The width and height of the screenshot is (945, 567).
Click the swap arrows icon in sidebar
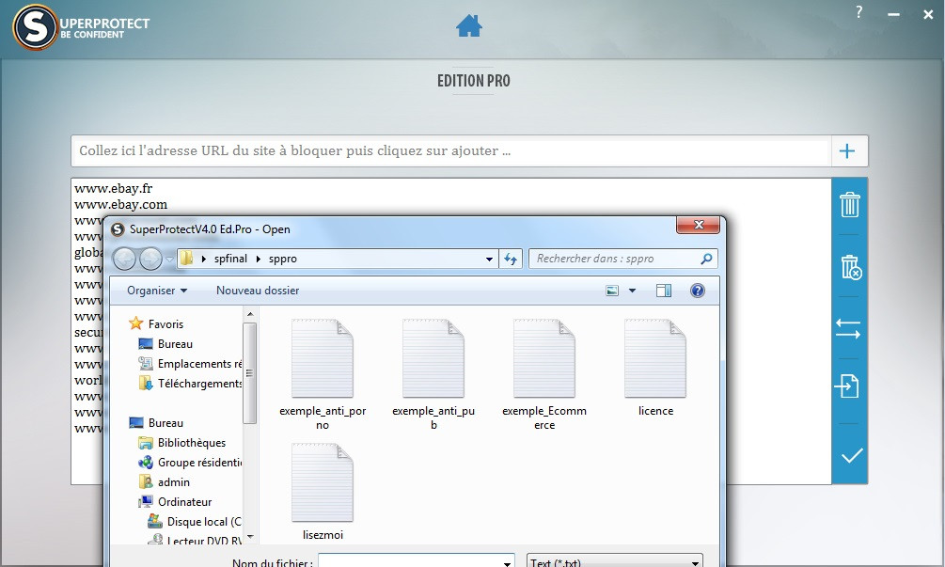click(x=848, y=329)
